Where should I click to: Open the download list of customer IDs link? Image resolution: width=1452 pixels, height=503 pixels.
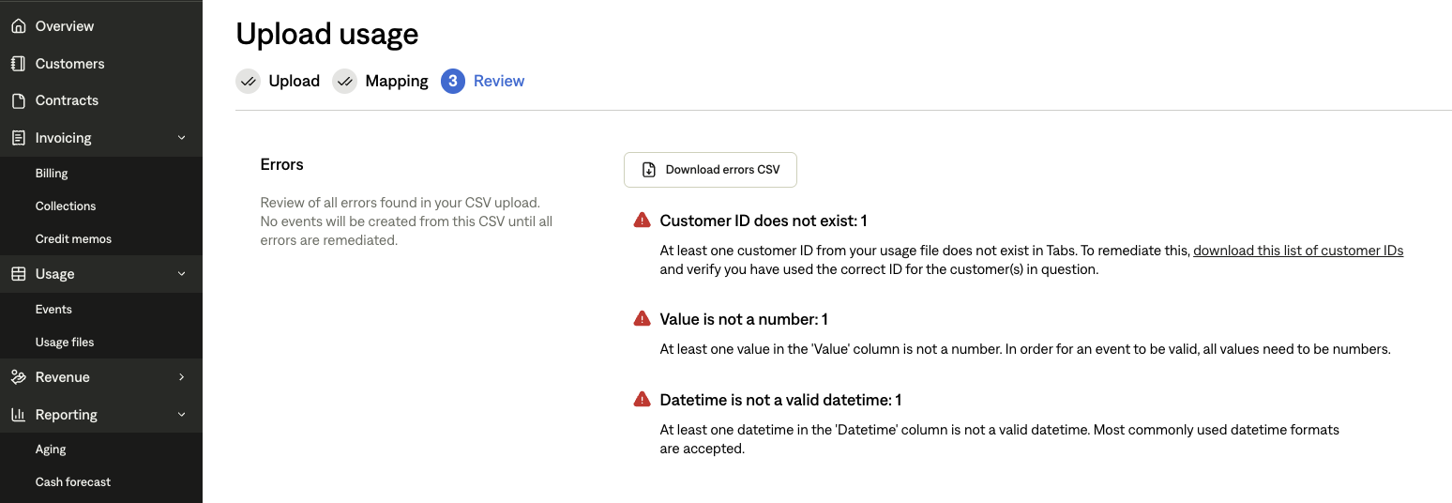point(1298,251)
